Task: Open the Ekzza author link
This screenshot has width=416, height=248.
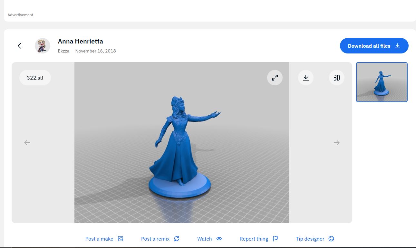Action: click(63, 51)
